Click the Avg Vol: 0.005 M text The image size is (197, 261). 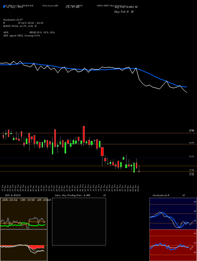point(126,7)
